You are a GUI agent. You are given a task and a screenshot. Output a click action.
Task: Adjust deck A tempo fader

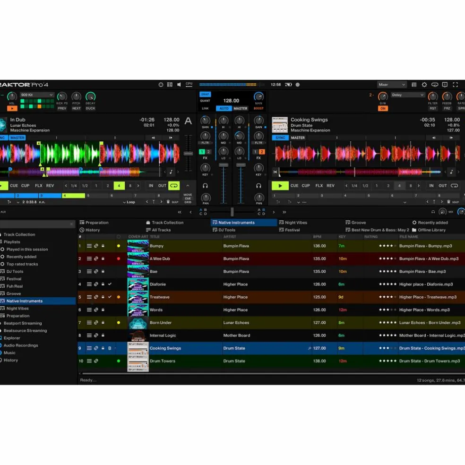(188, 154)
